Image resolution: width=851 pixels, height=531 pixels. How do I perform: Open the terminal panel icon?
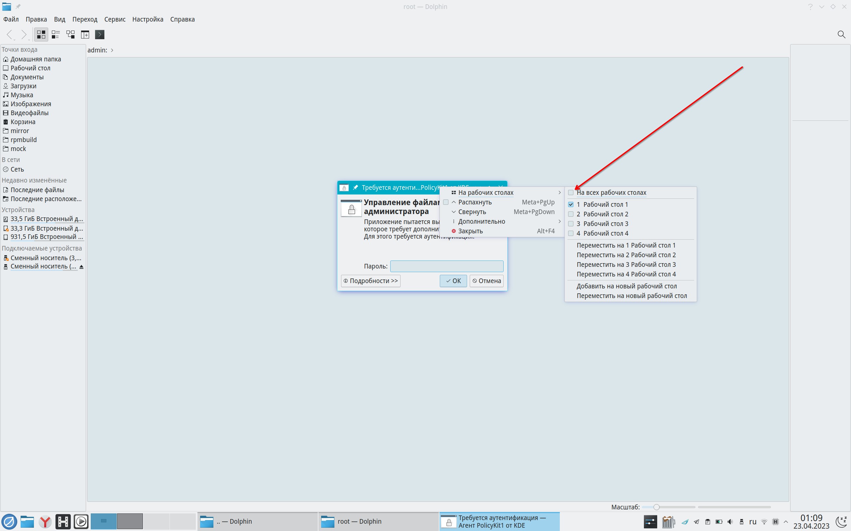(100, 35)
